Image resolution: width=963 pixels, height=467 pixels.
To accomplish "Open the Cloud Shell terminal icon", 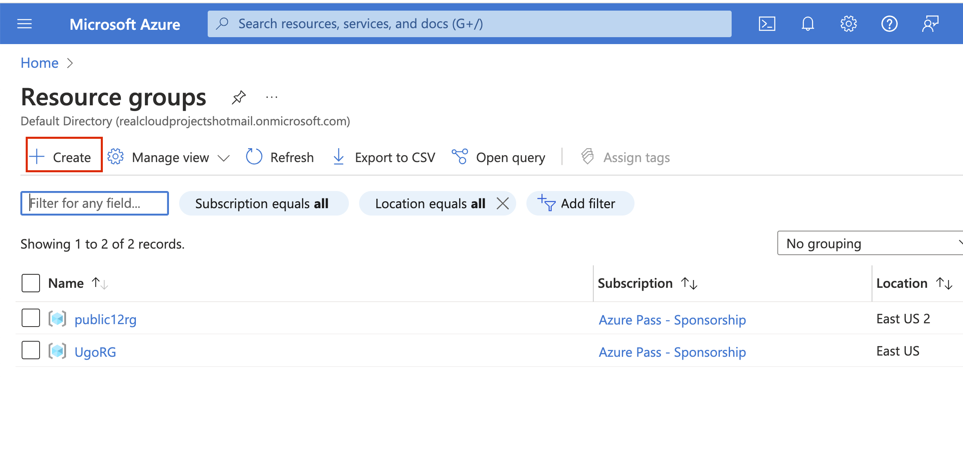I will 767,24.
